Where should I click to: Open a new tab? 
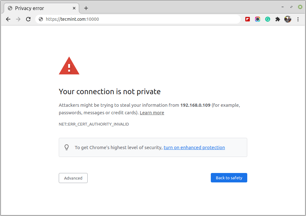pos(86,8)
